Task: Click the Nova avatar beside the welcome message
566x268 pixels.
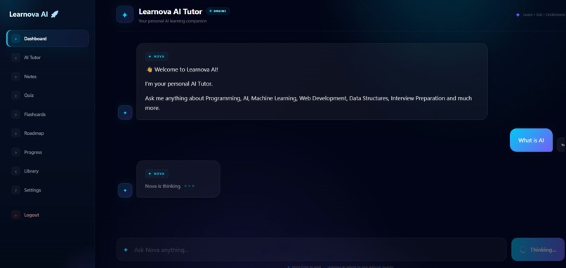Action: (125, 112)
